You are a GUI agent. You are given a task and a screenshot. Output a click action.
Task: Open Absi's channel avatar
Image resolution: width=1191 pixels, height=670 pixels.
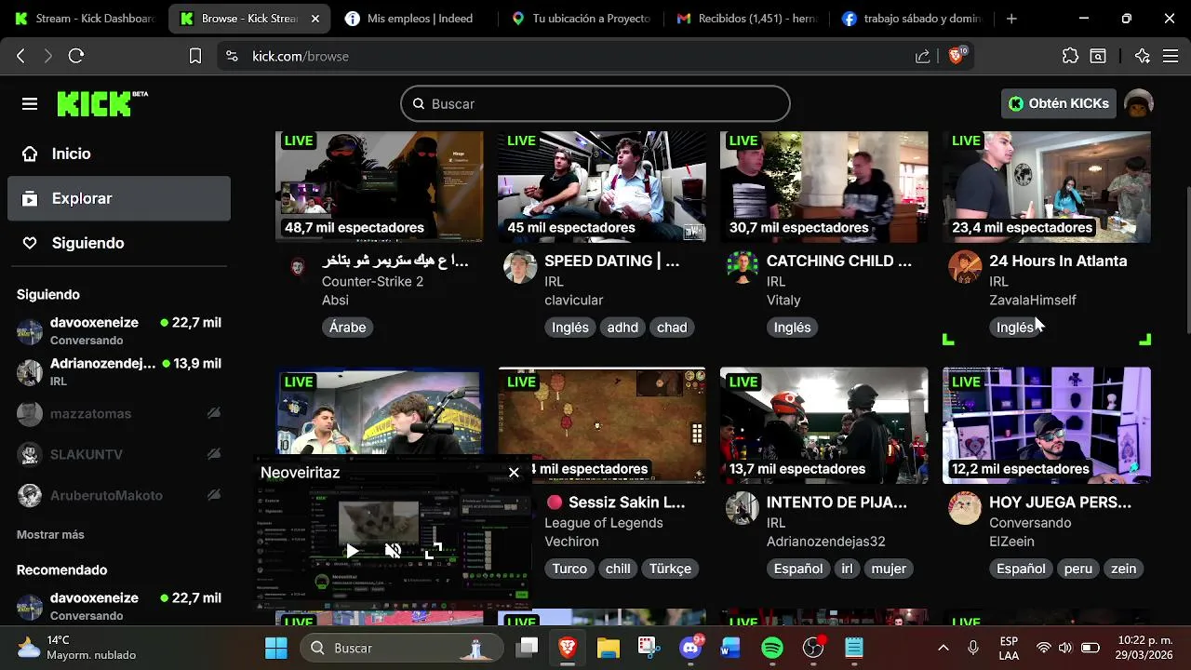297,267
